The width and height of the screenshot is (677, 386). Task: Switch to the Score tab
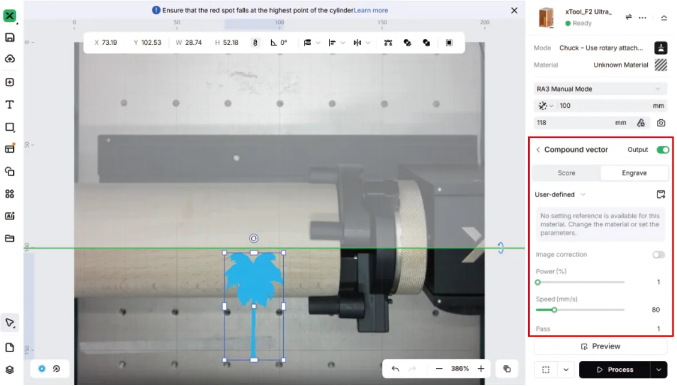tap(566, 173)
